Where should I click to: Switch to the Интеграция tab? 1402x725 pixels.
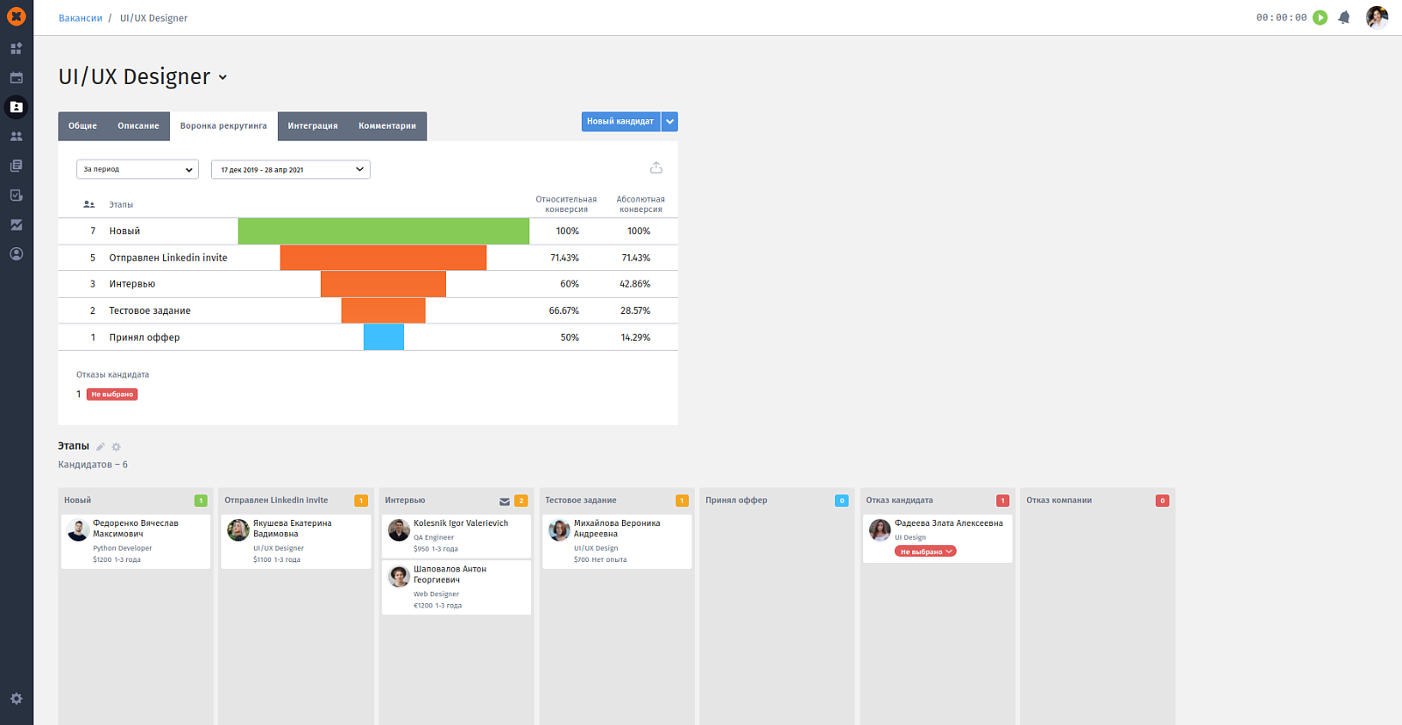(313, 126)
